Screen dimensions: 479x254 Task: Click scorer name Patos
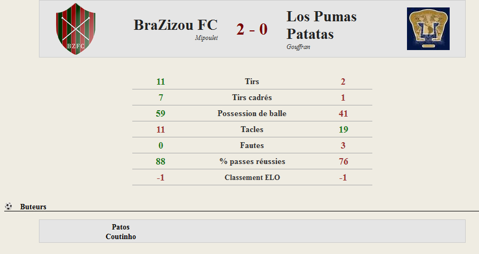(121, 227)
